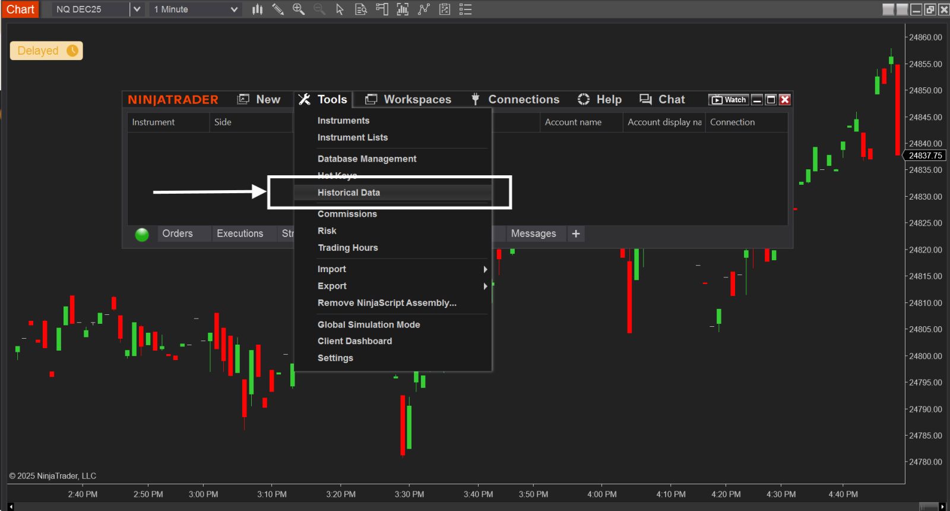Click the 24837.75 current price marker

point(925,156)
